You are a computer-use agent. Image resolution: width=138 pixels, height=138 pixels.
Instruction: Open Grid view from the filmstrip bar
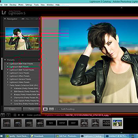pyautogui.click(x=15, y=115)
